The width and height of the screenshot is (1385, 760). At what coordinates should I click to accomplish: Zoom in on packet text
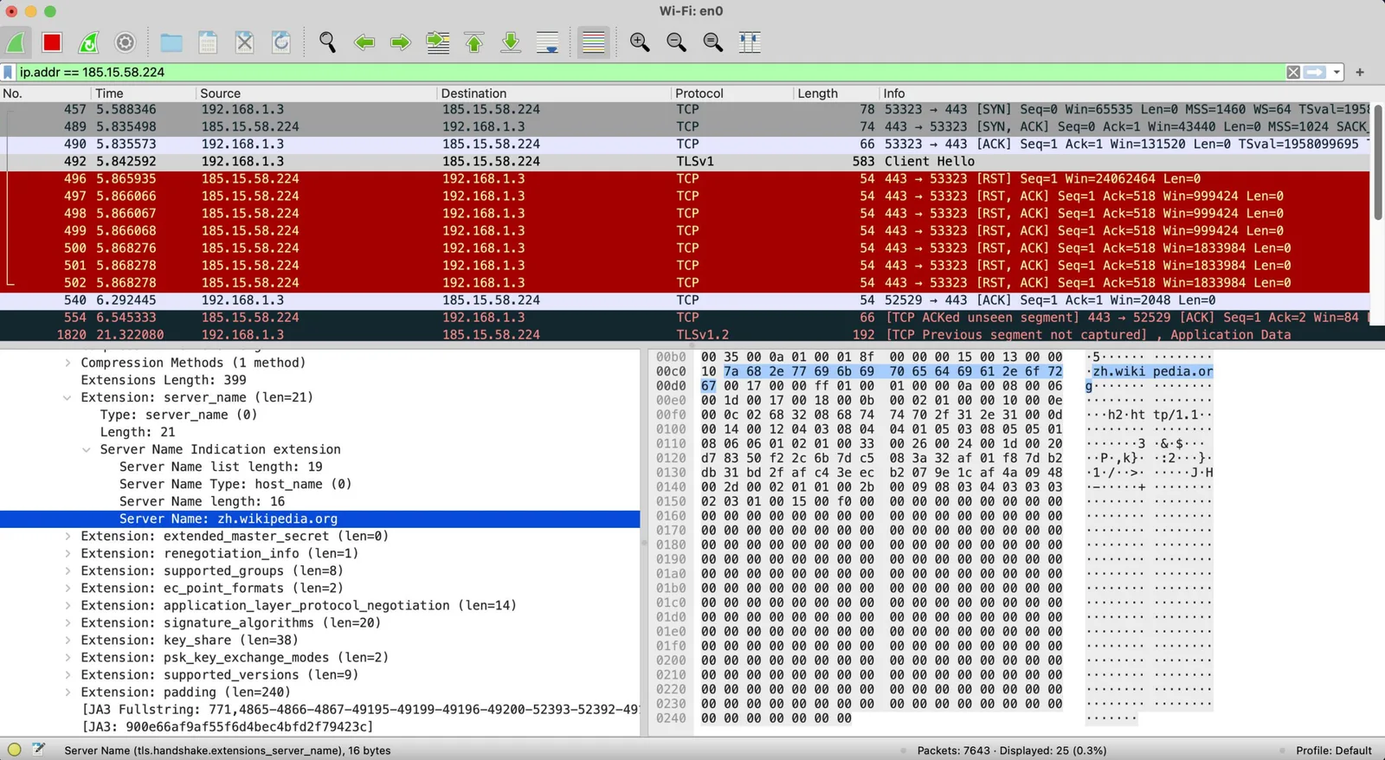coord(640,42)
